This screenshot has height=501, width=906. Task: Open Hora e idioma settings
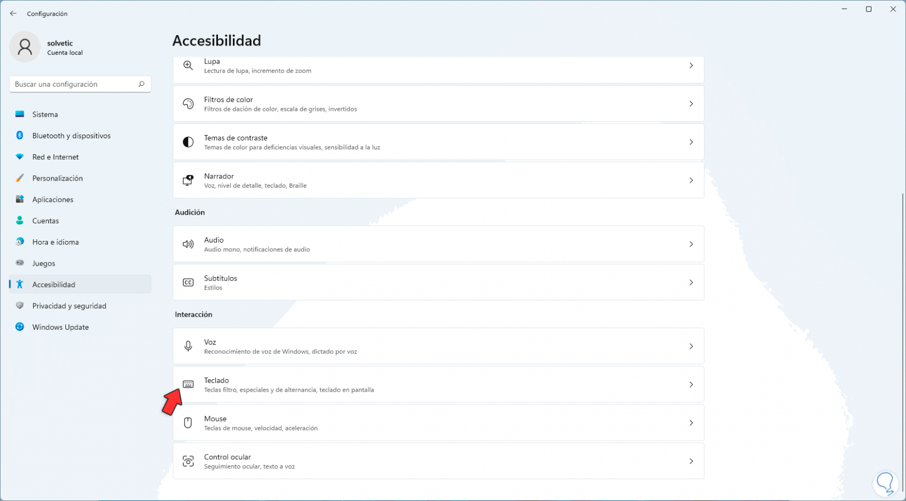pos(80,242)
